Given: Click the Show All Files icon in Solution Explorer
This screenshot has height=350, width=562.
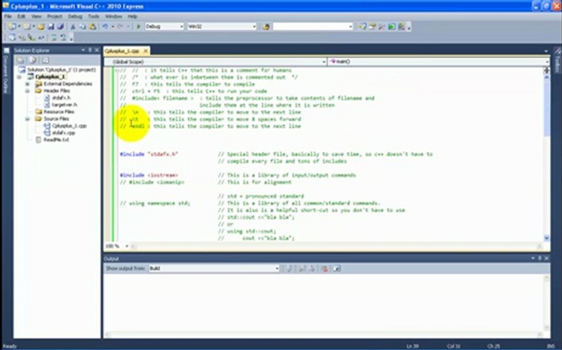Looking at the screenshot, I should click(x=33, y=60).
